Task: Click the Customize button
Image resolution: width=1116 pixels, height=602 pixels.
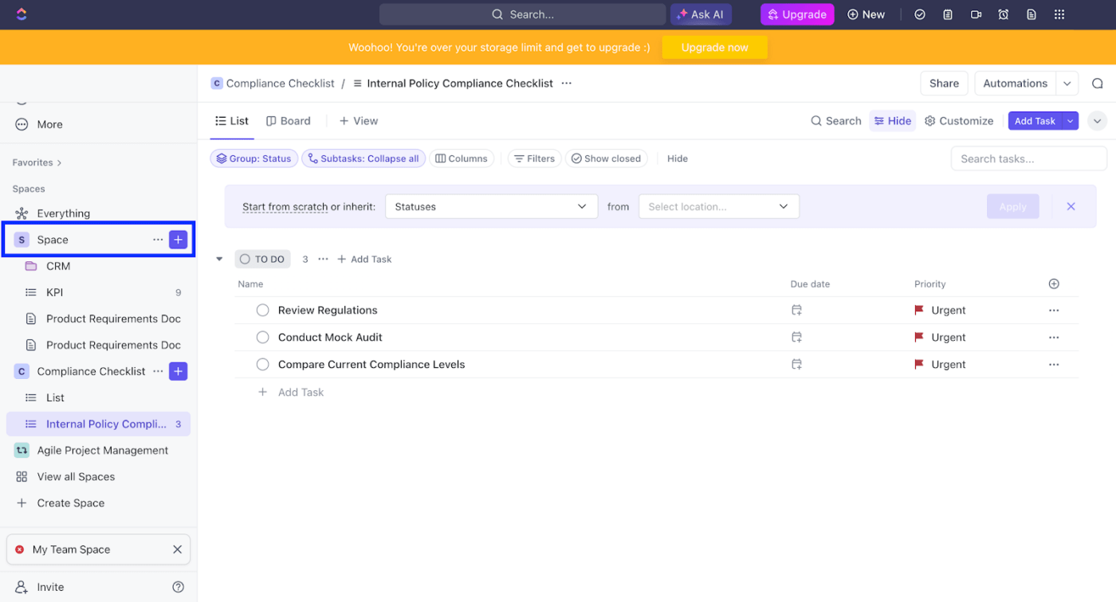Action: coord(959,121)
